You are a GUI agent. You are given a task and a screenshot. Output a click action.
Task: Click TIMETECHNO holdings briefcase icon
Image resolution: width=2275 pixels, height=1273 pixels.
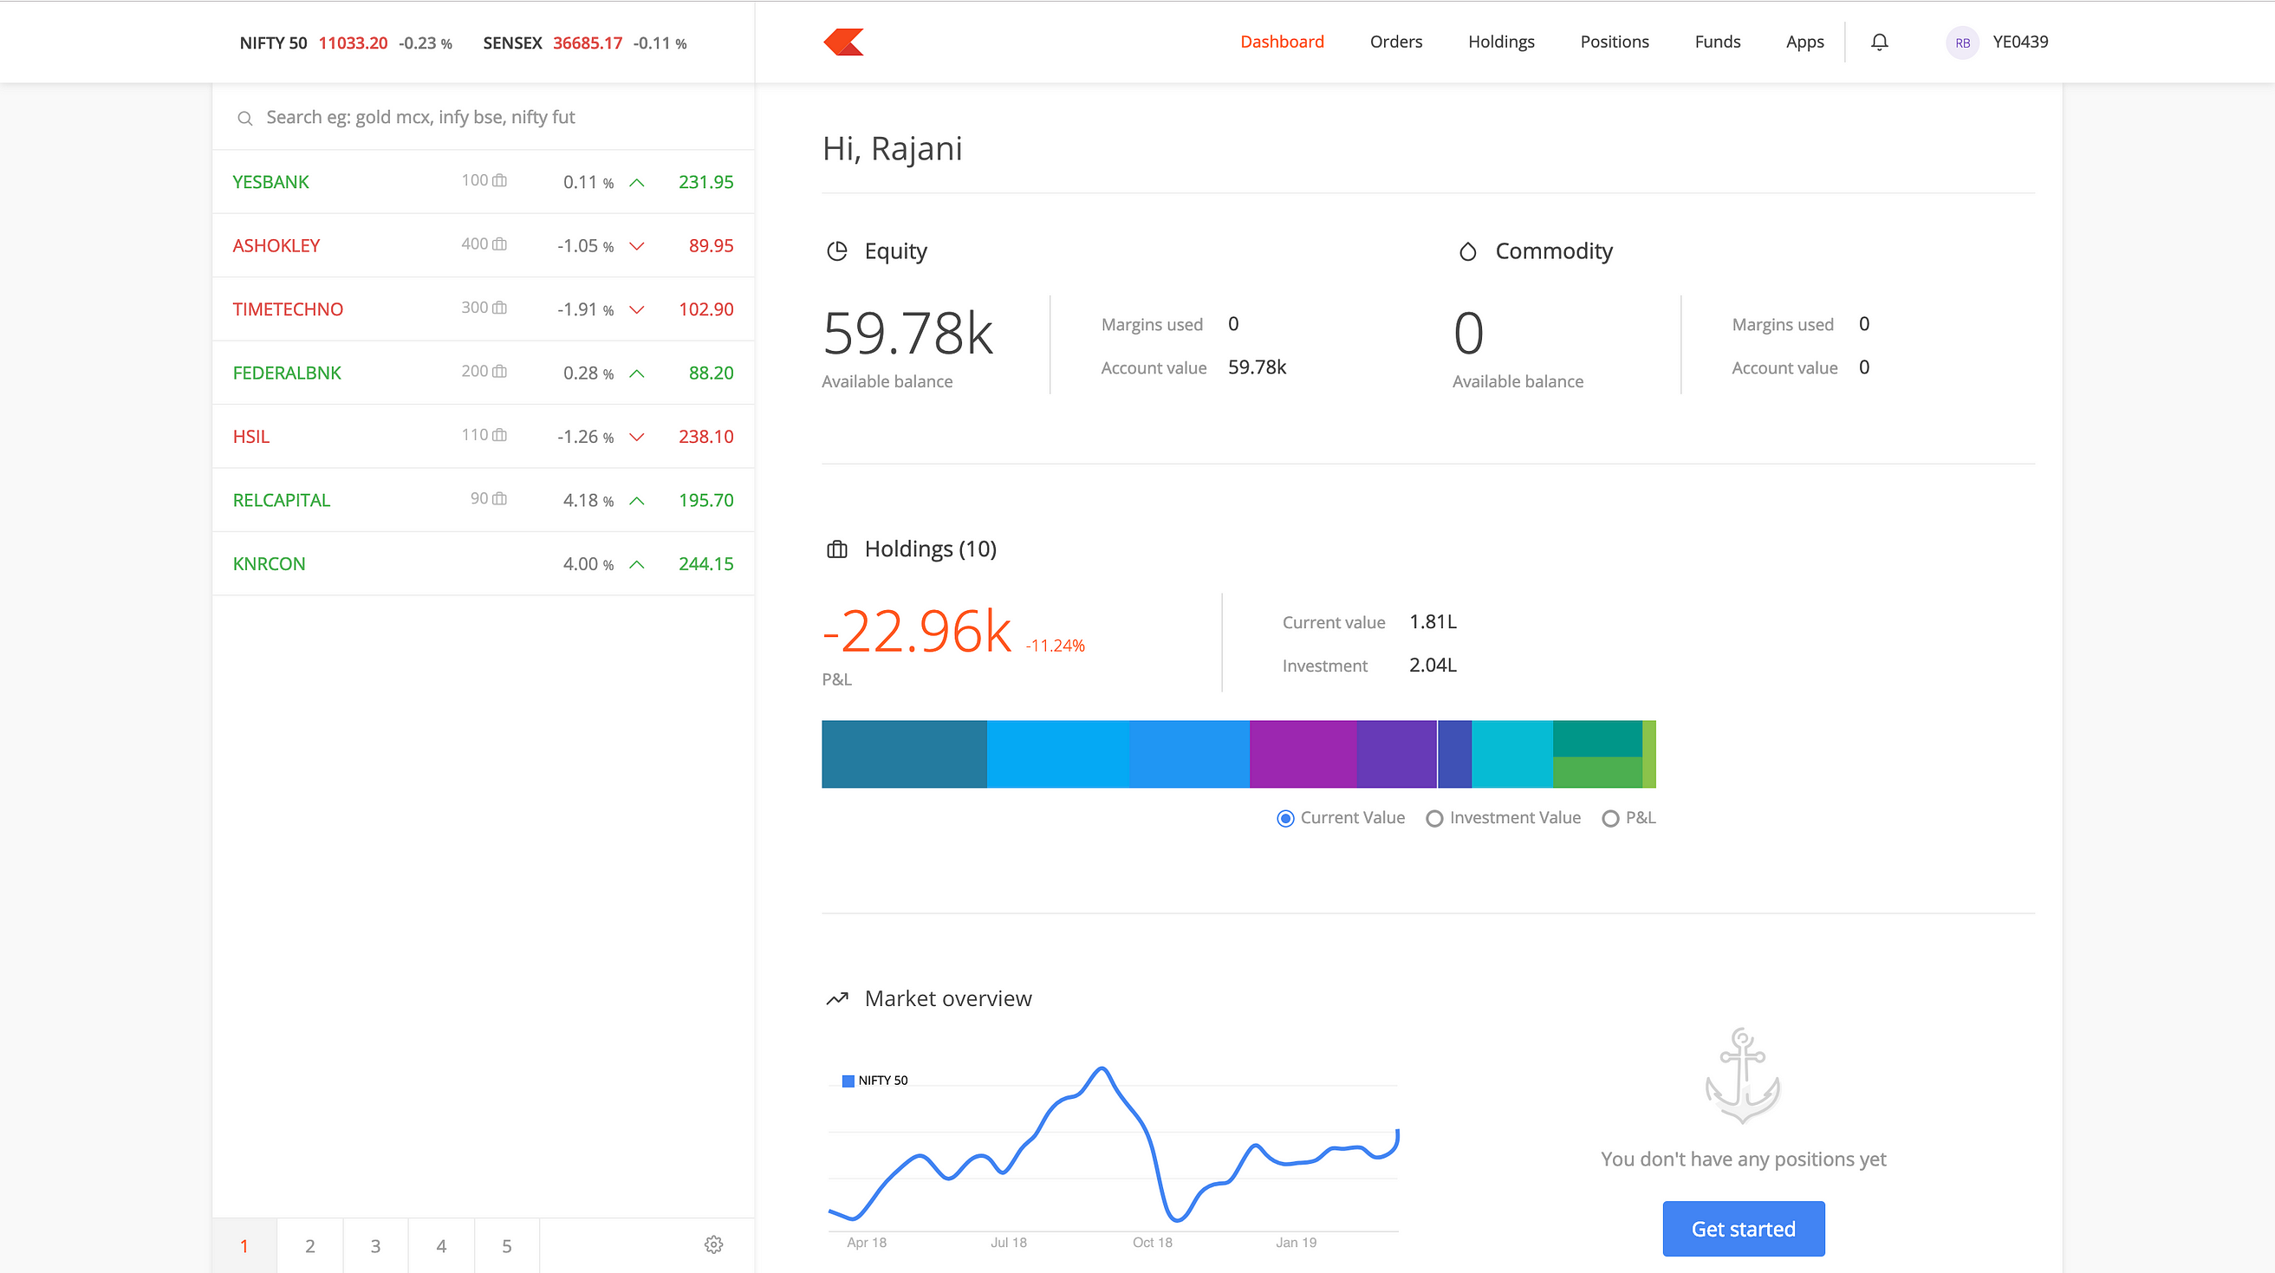499,308
